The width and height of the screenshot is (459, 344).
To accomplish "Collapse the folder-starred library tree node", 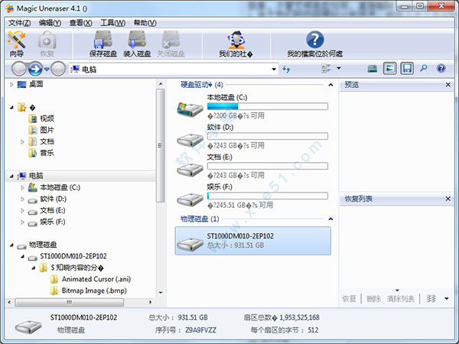I will point(11,108).
